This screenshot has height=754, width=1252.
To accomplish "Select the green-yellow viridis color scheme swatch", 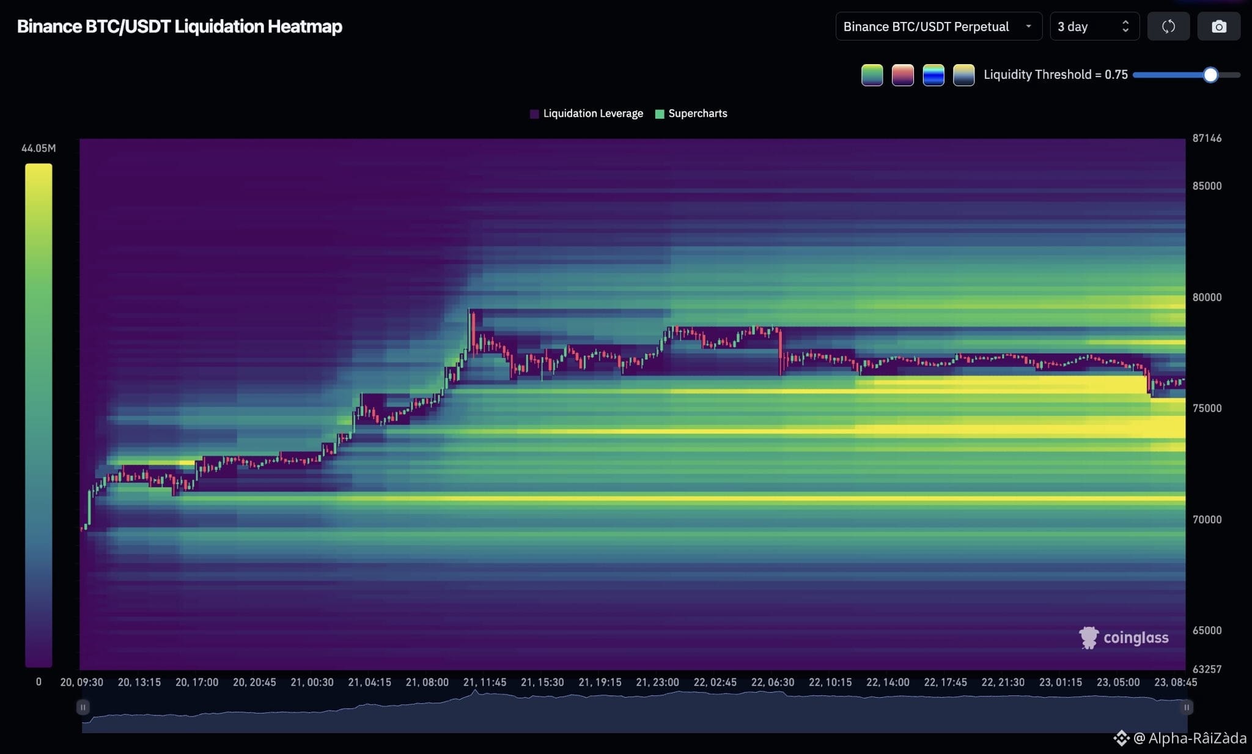I will pos(872,75).
